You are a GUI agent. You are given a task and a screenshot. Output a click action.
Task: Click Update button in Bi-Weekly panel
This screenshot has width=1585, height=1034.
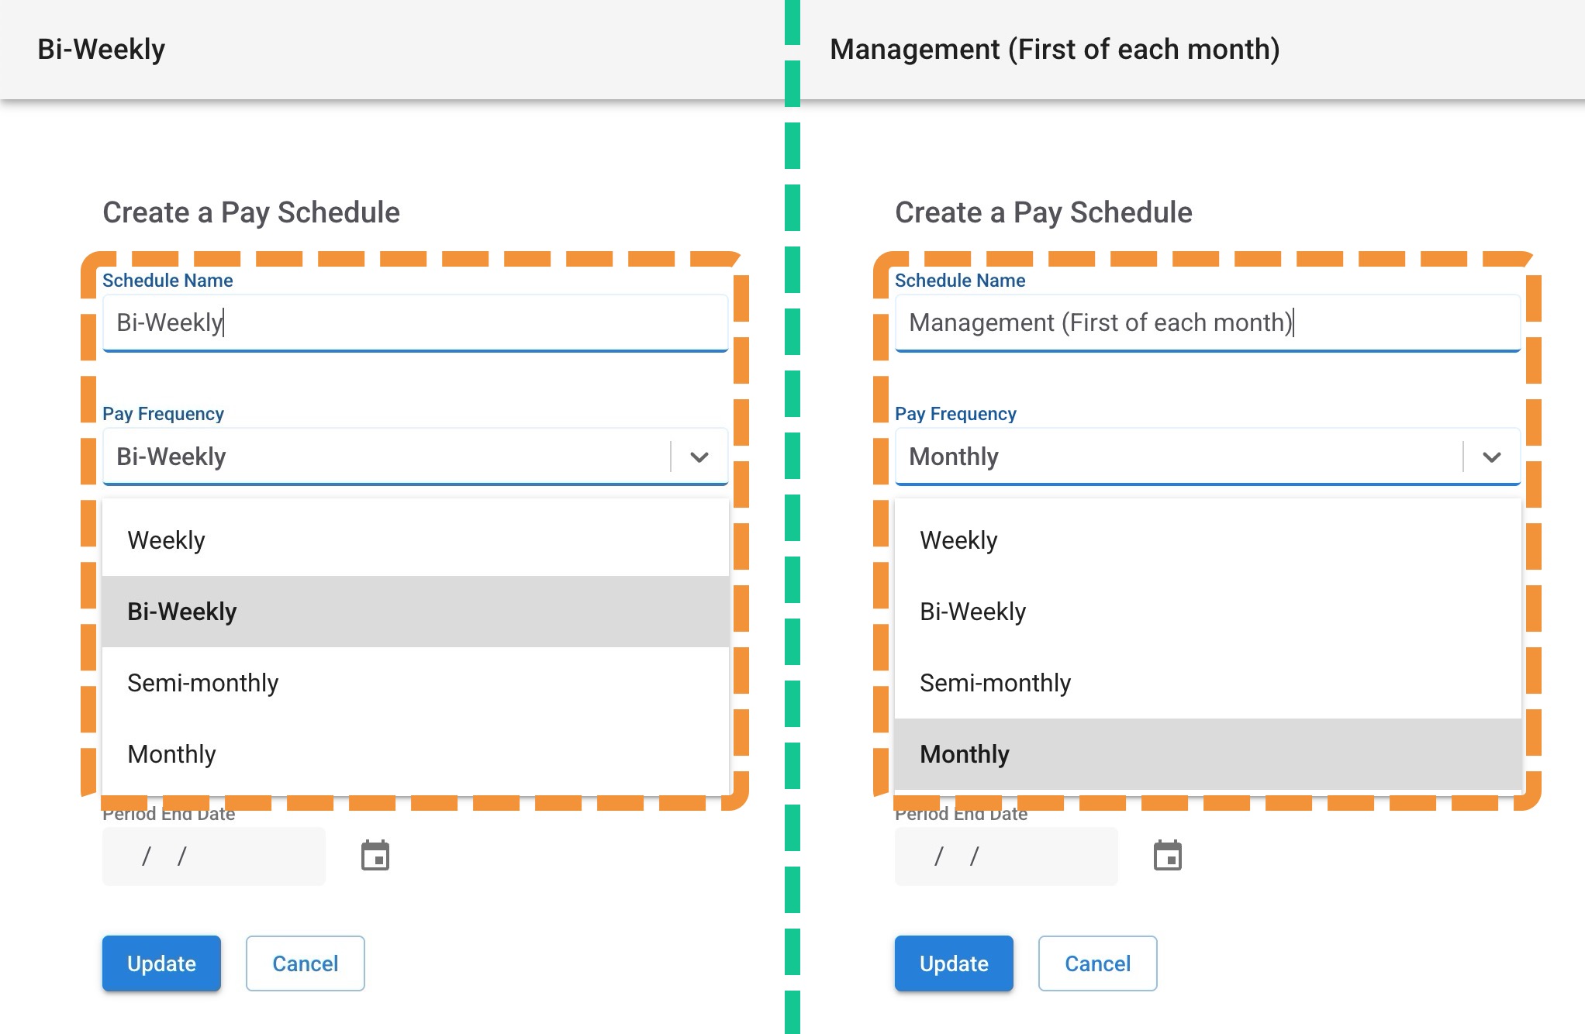[161, 963]
